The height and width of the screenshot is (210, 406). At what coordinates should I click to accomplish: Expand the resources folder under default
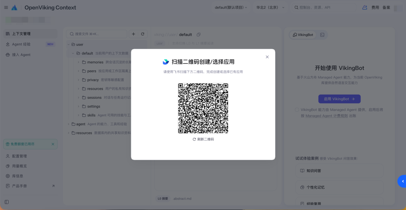click(x=79, y=89)
